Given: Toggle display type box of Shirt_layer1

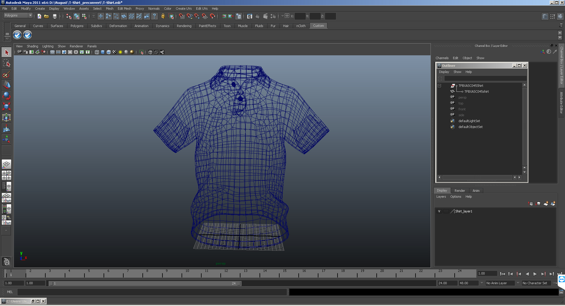Looking at the screenshot, I should [x=446, y=211].
